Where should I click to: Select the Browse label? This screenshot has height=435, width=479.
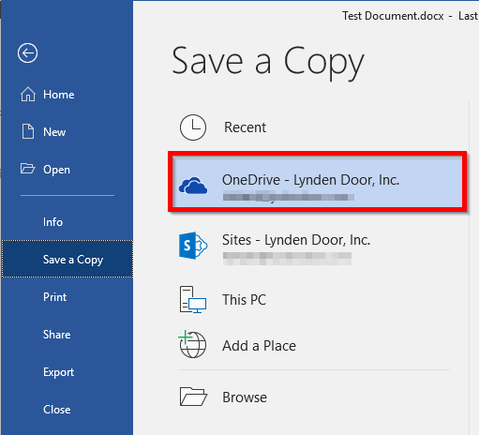[245, 397]
